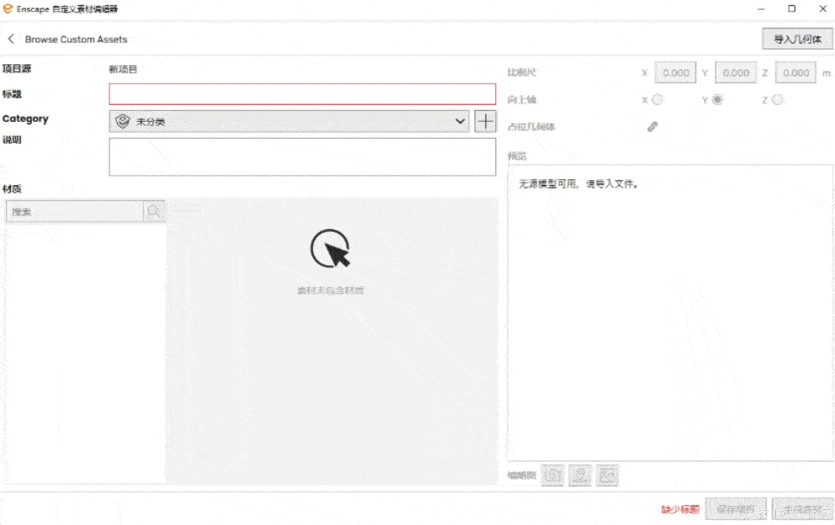The image size is (835, 525).
Task: Click the 导入几何体 button
Action: coord(797,39)
